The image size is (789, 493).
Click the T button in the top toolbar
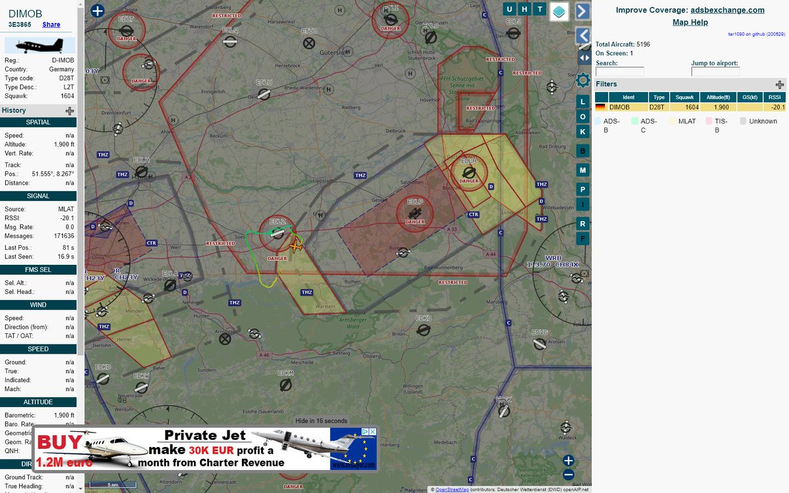tap(540, 9)
